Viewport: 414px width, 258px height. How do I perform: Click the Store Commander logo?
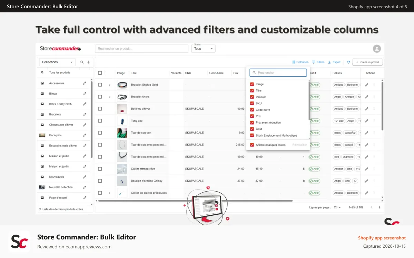pyautogui.click(x=60, y=49)
